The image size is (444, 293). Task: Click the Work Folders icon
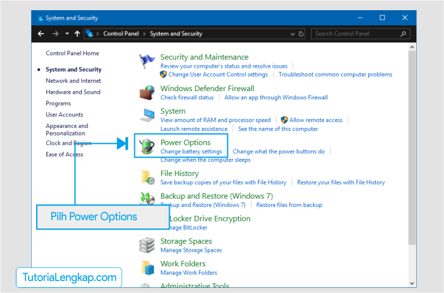click(148, 268)
